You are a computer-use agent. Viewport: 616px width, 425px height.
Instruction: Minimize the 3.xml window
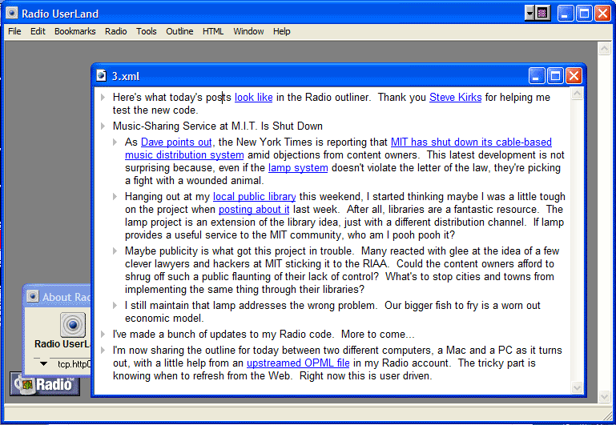pos(537,76)
